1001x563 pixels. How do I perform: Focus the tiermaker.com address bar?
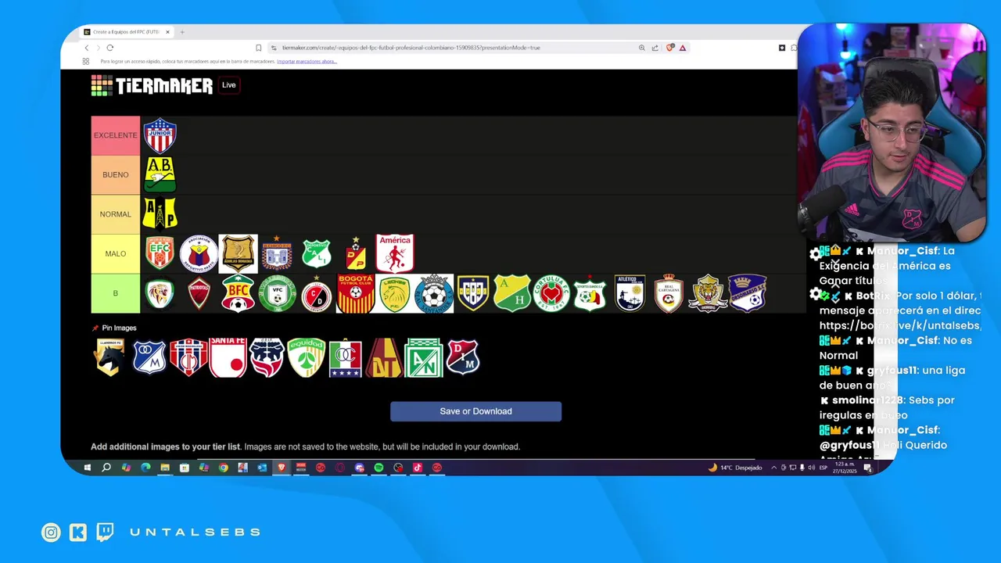pos(454,48)
